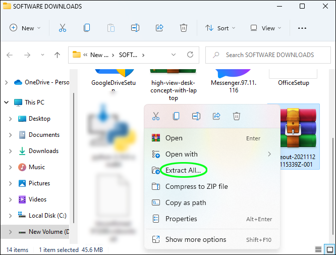Click the Delete icon in context menu

tap(236, 116)
